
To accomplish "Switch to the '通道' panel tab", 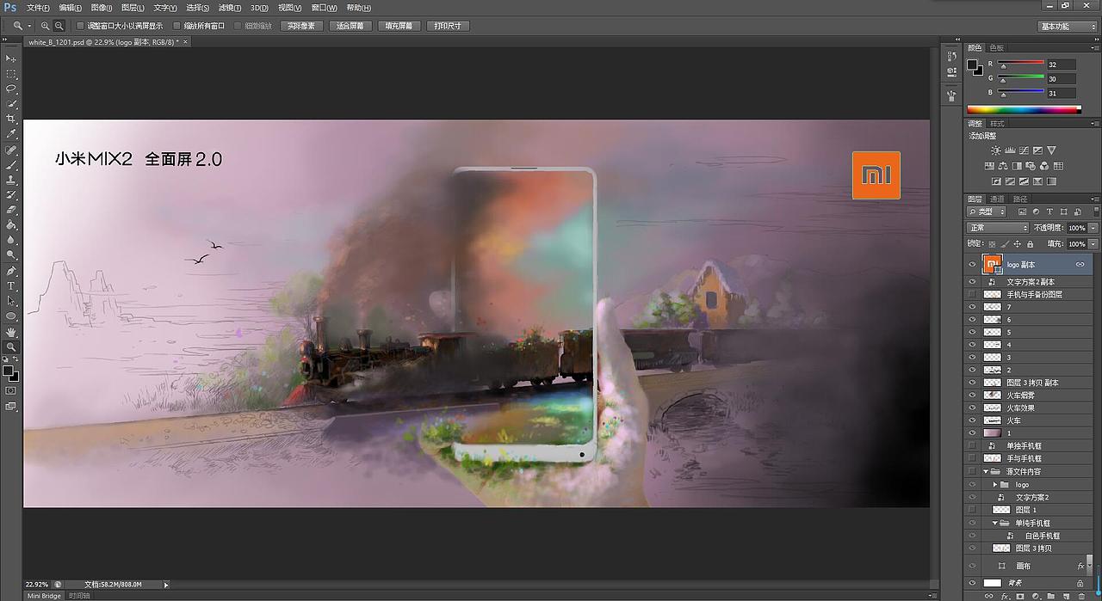I will click(997, 199).
